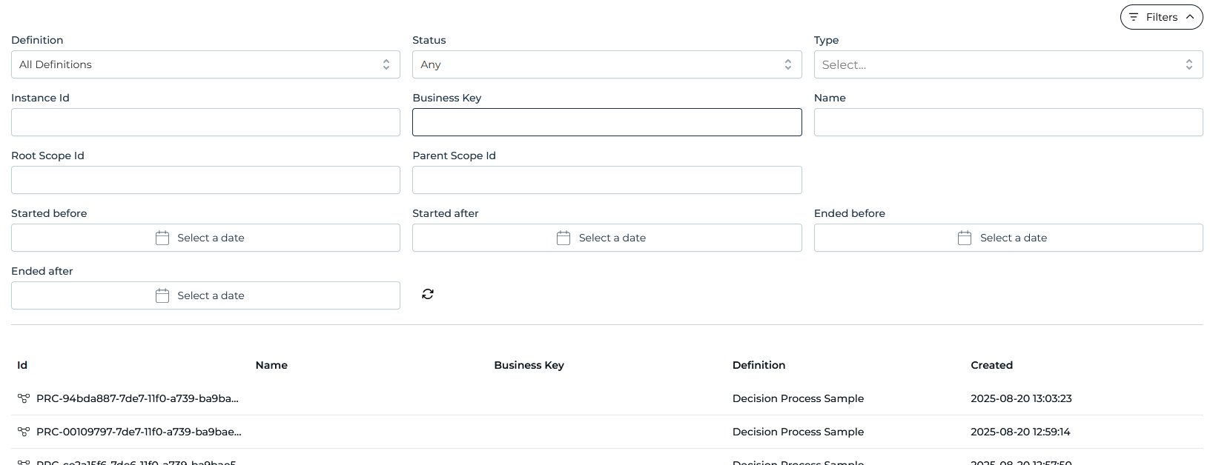
Task: Click the Definition column header in table
Action: tap(758, 365)
